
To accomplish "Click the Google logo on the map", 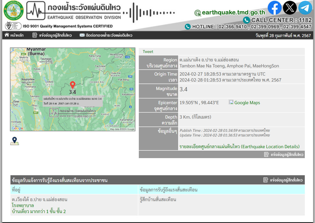I will [x=17, y=128].
